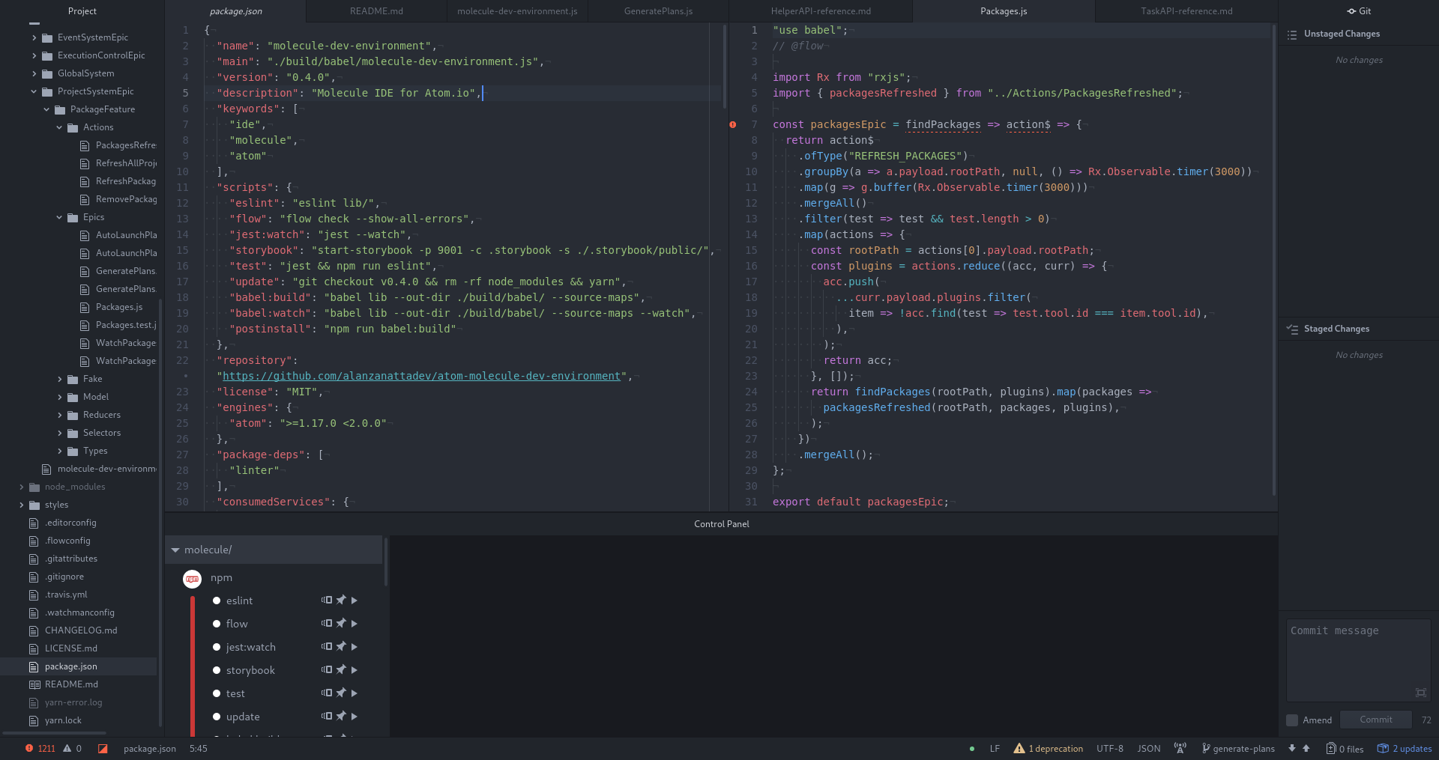Run the flow npm task

tap(355, 624)
